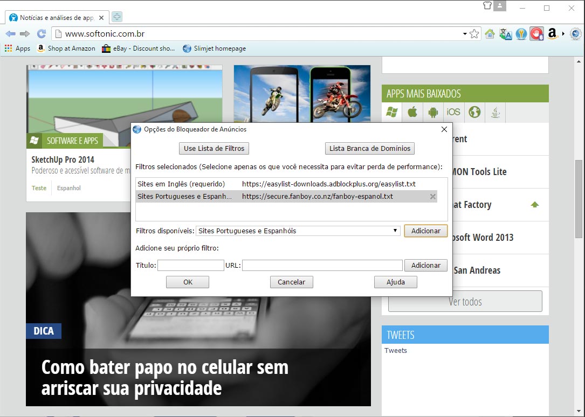
Task: Focus the Título input field
Action: [191, 265]
